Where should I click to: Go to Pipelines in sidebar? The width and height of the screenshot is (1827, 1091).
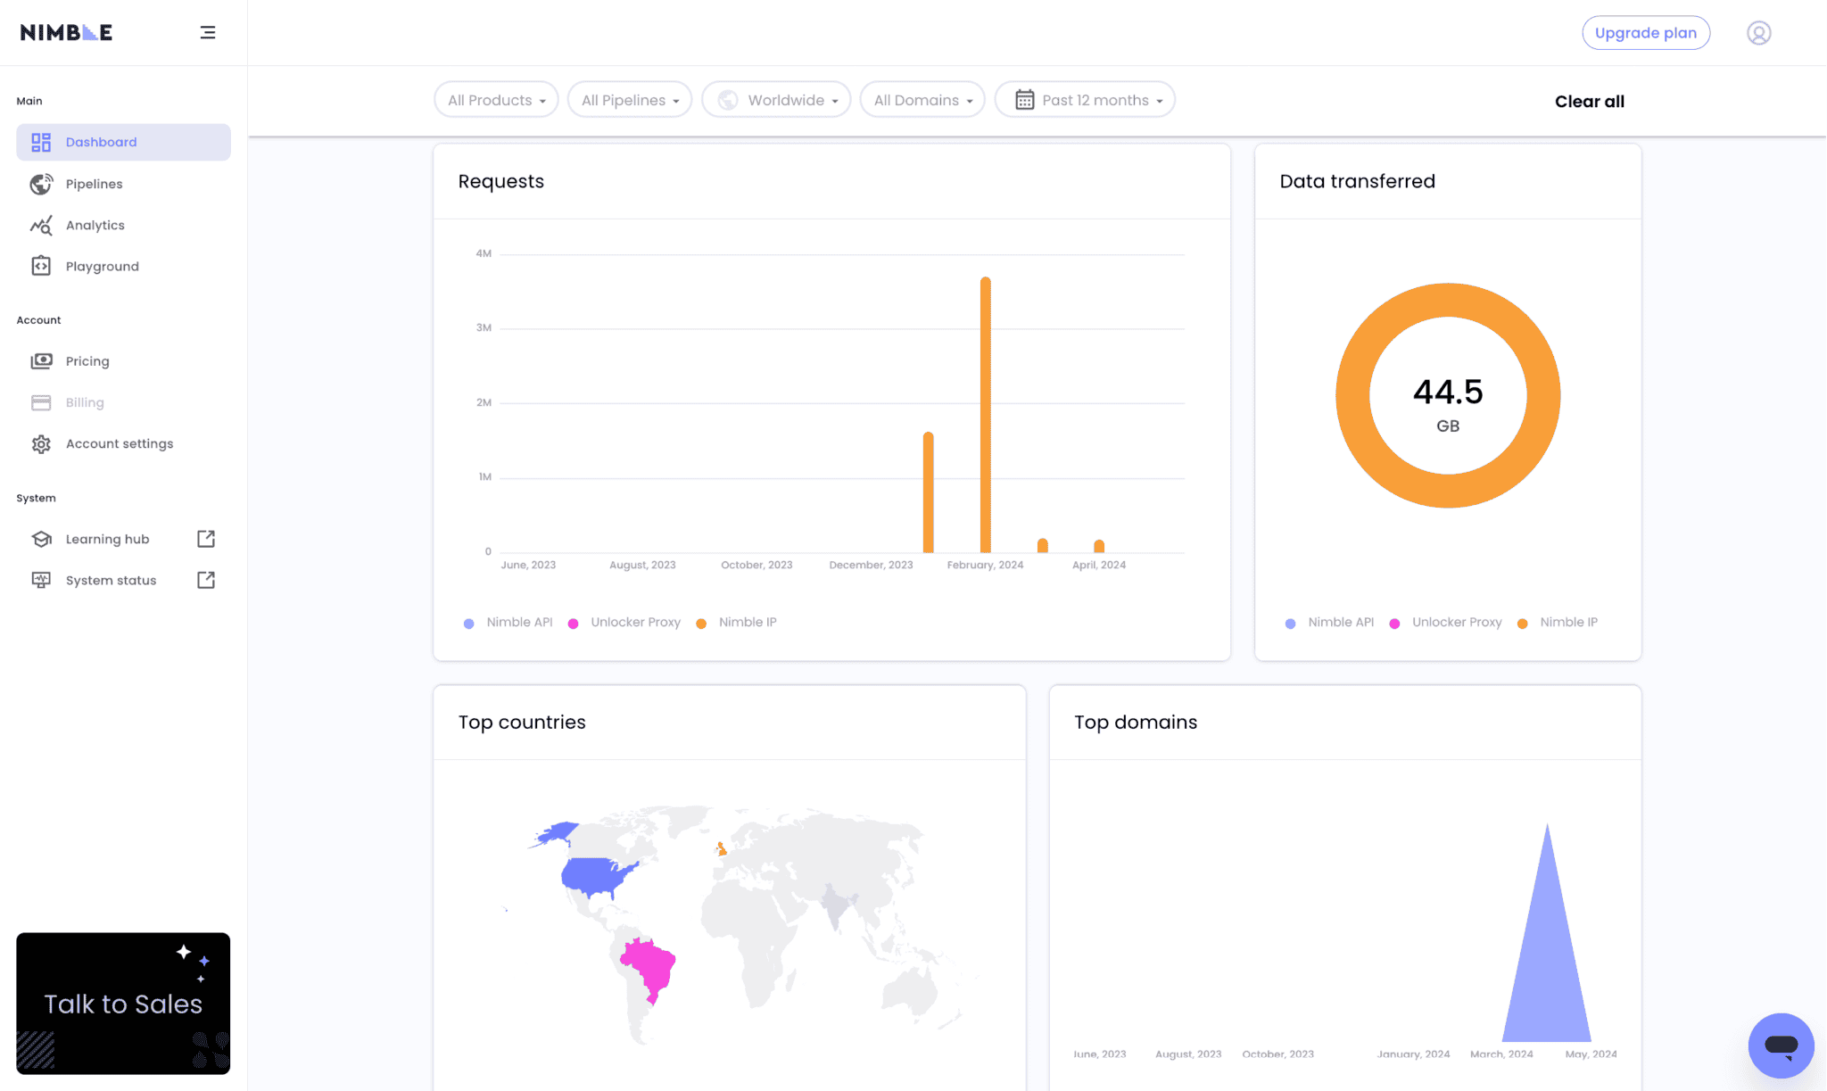pyautogui.click(x=123, y=184)
